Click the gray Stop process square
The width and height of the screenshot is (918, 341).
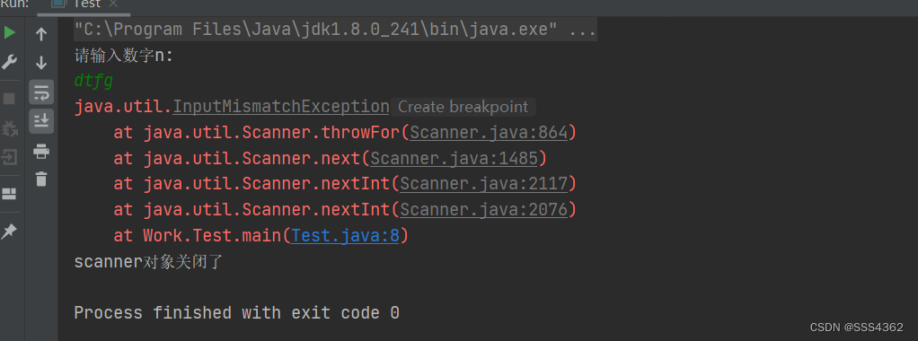point(9,99)
